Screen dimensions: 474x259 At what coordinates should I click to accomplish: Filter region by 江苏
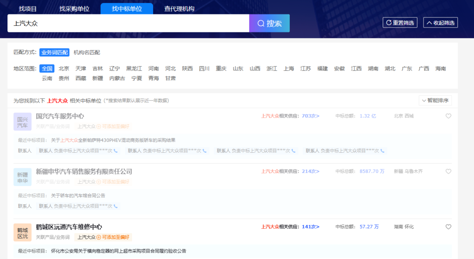[305, 68]
